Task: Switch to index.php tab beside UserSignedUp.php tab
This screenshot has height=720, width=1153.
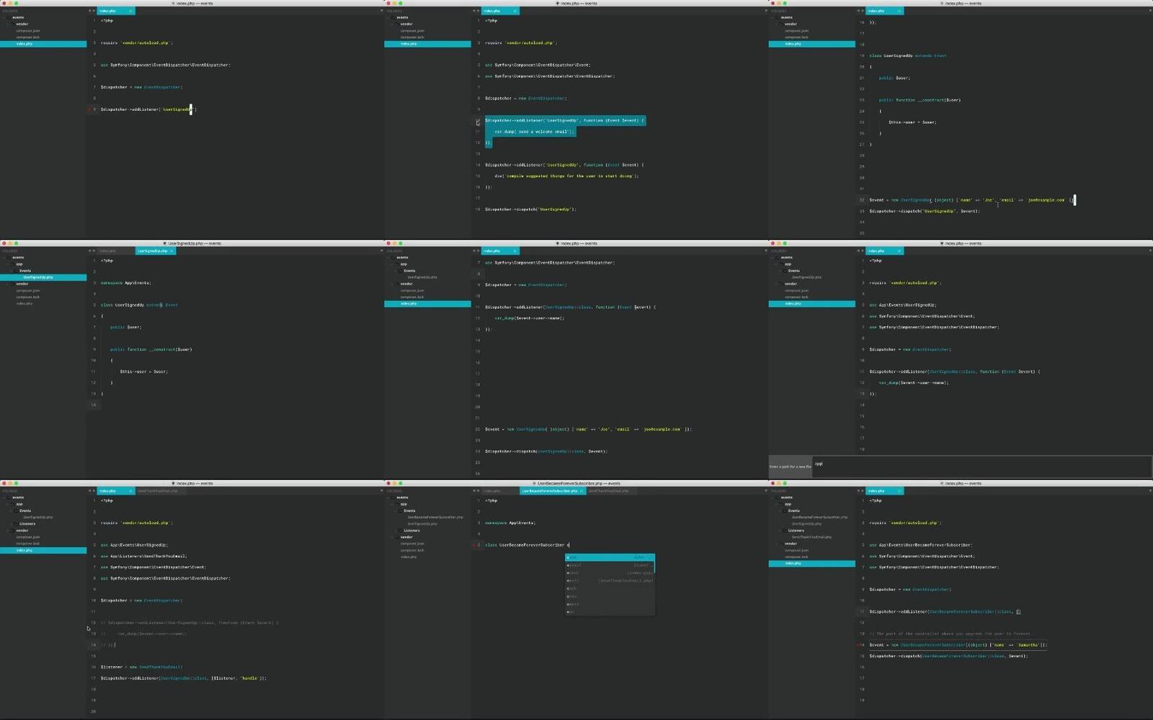Action: point(107,251)
